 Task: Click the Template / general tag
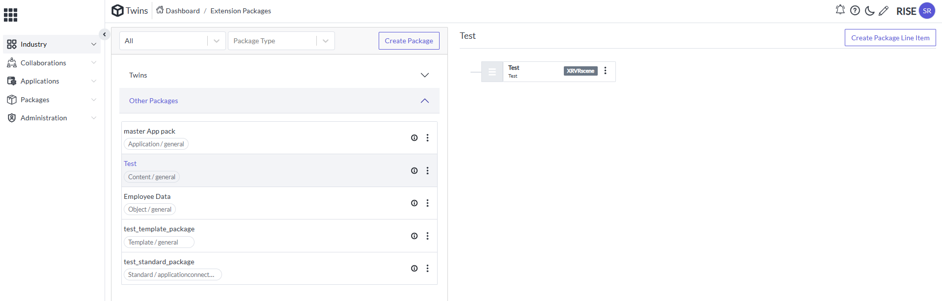pos(159,243)
